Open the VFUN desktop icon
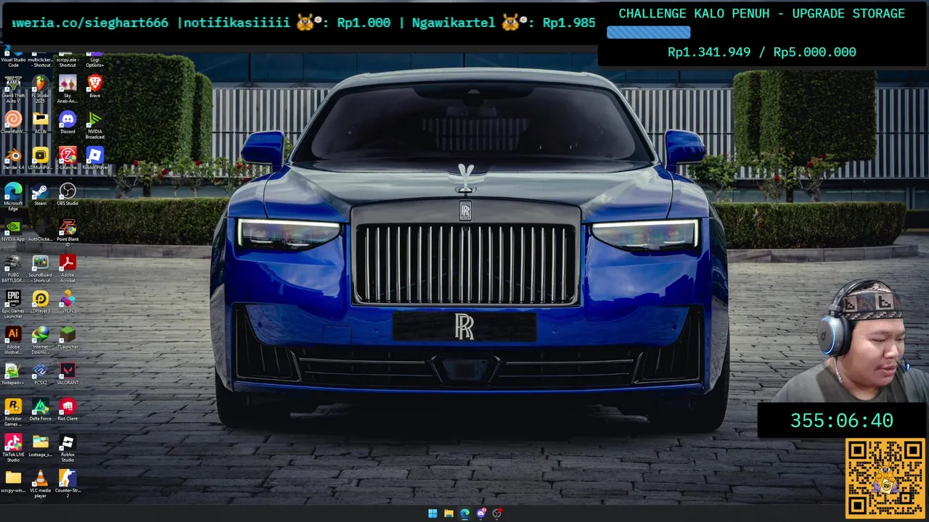Image resolution: width=929 pixels, height=522 pixels. [67, 302]
